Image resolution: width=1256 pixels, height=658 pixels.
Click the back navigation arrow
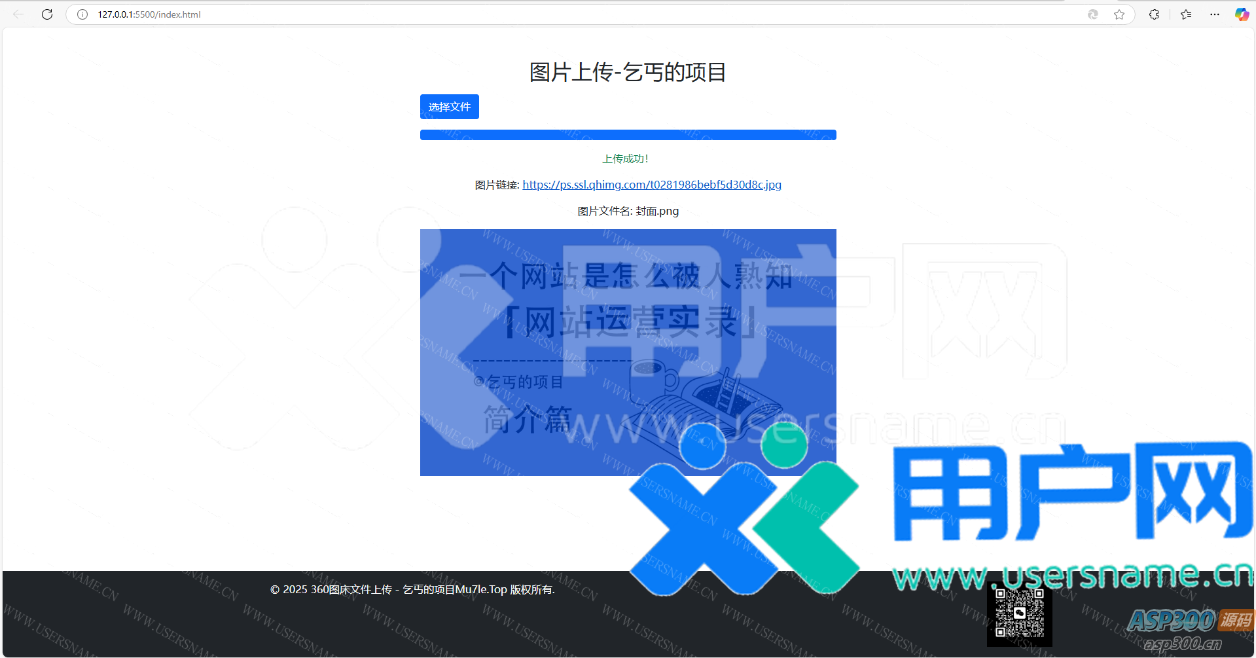[x=18, y=14]
